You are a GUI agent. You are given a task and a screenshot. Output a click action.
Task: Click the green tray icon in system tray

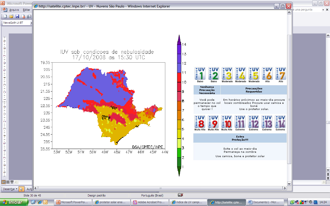tap(292, 202)
